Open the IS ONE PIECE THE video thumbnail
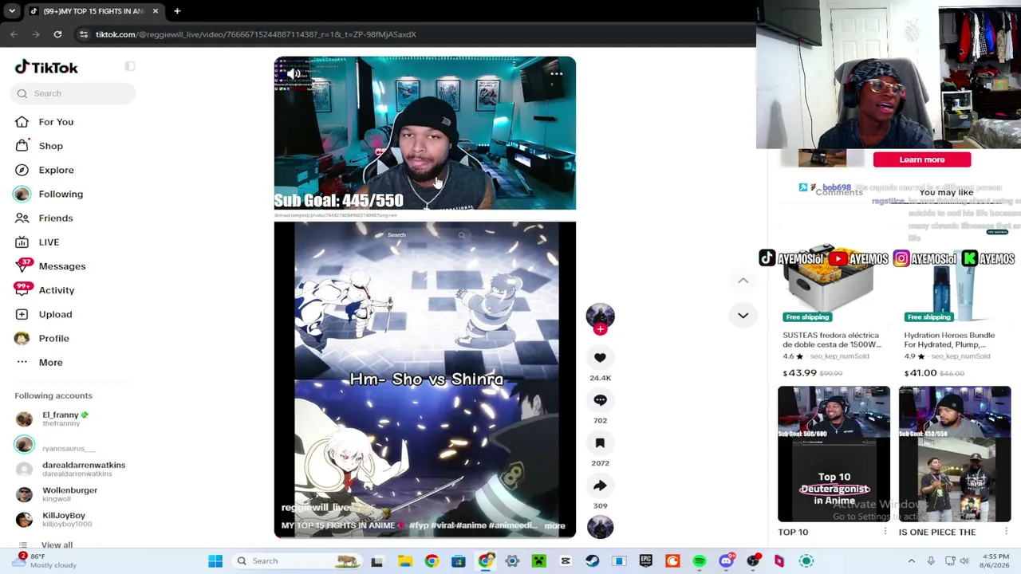The width and height of the screenshot is (1021, 574). tap(955, 454)
